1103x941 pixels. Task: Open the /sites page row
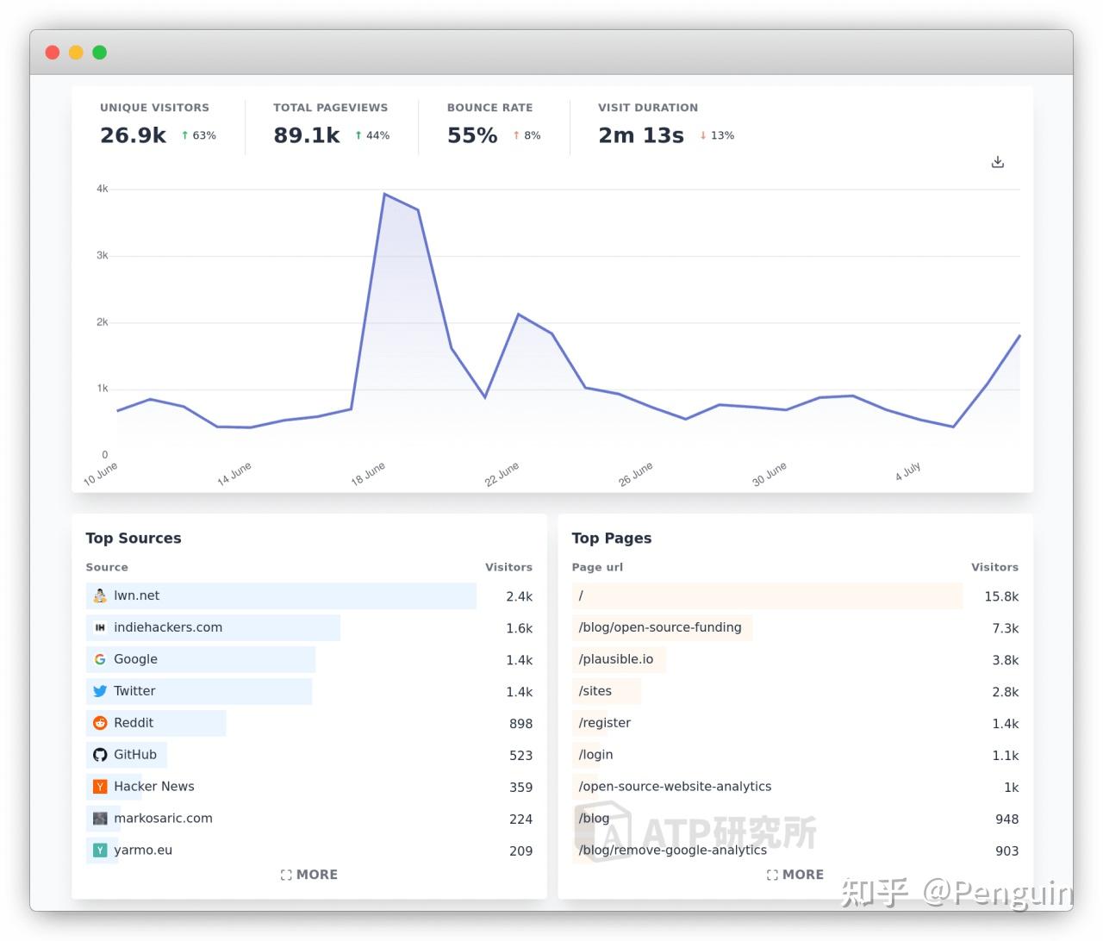[795, 691]
